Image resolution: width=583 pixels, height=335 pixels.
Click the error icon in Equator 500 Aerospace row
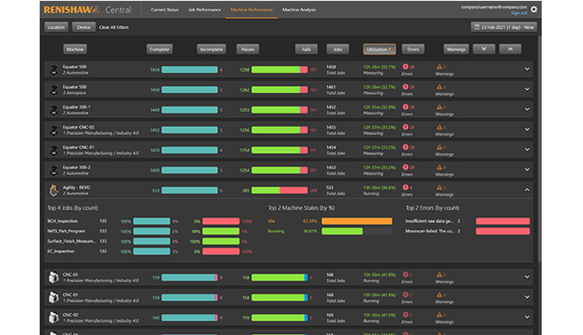coord(406,87)
